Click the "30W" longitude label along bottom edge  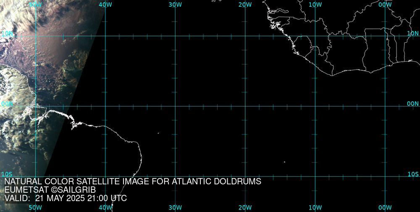(175, 207)
